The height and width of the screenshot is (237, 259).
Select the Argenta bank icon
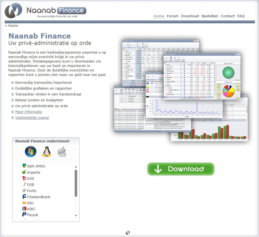[24, 172]
